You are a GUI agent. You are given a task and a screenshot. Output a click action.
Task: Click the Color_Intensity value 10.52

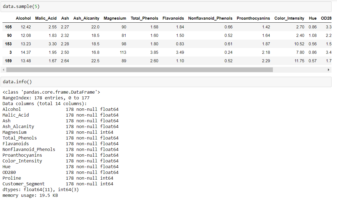click(x=299, y=44)
